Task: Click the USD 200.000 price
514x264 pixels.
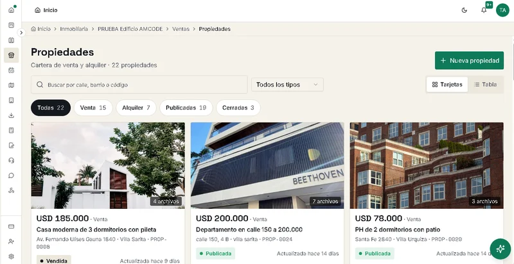Action: coord(222,219)
